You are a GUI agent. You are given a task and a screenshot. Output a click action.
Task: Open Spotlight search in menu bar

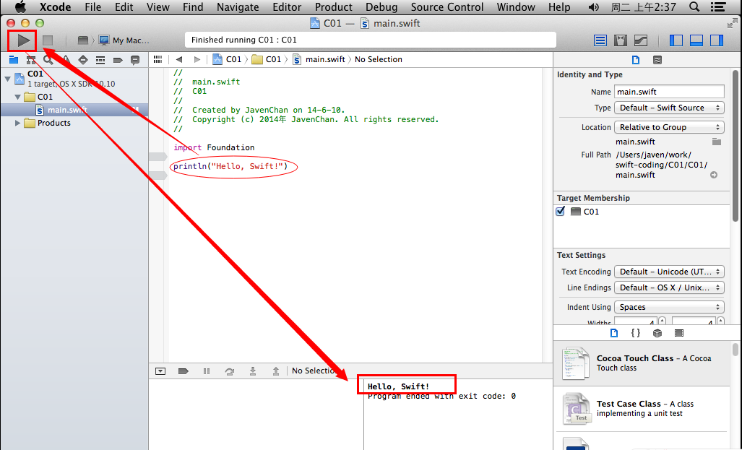(694, 7)
